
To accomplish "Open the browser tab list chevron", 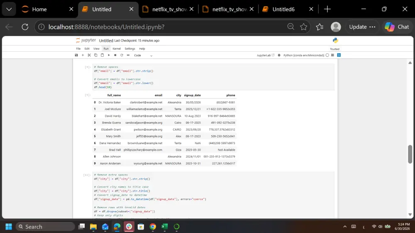I will pyautogui.click(x=9, y=9).
